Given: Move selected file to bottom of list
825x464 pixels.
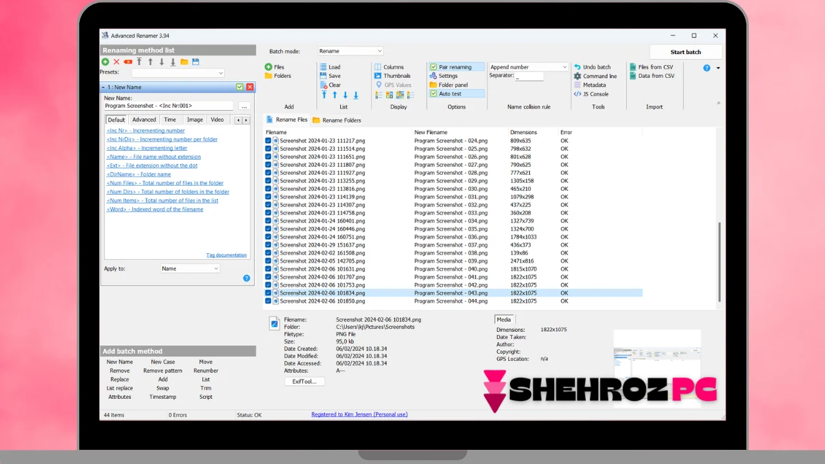Looking at the screenshot, I should [356, 95].
